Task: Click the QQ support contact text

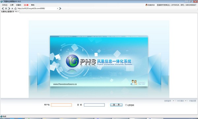Action: pyautogui.click(x=177, y=5)
